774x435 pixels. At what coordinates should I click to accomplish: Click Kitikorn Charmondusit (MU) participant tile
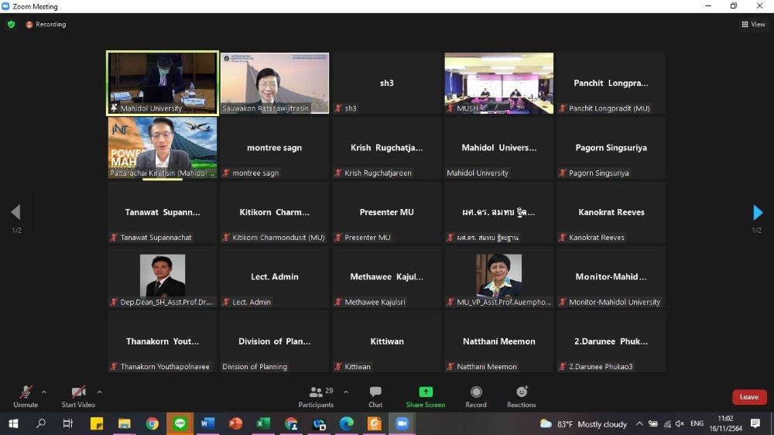tap(275, 212)
